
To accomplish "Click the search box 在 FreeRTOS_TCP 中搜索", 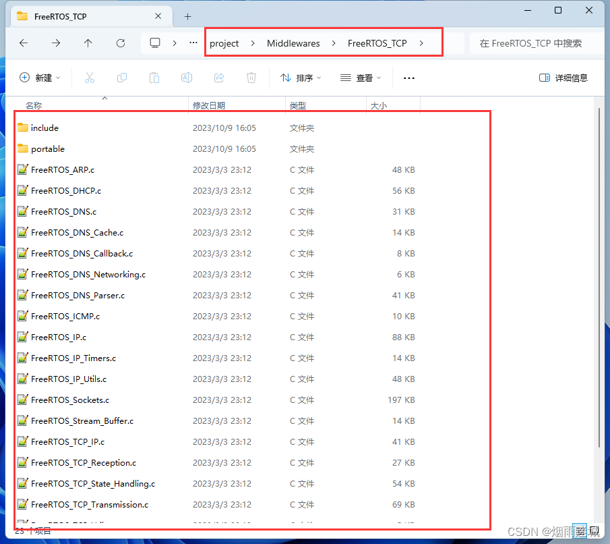I will pos(537,43).
